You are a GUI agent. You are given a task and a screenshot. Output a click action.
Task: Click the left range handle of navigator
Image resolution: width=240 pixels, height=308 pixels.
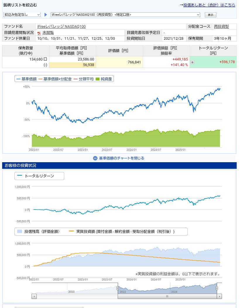pyautogui.click(x=118, y=288)
